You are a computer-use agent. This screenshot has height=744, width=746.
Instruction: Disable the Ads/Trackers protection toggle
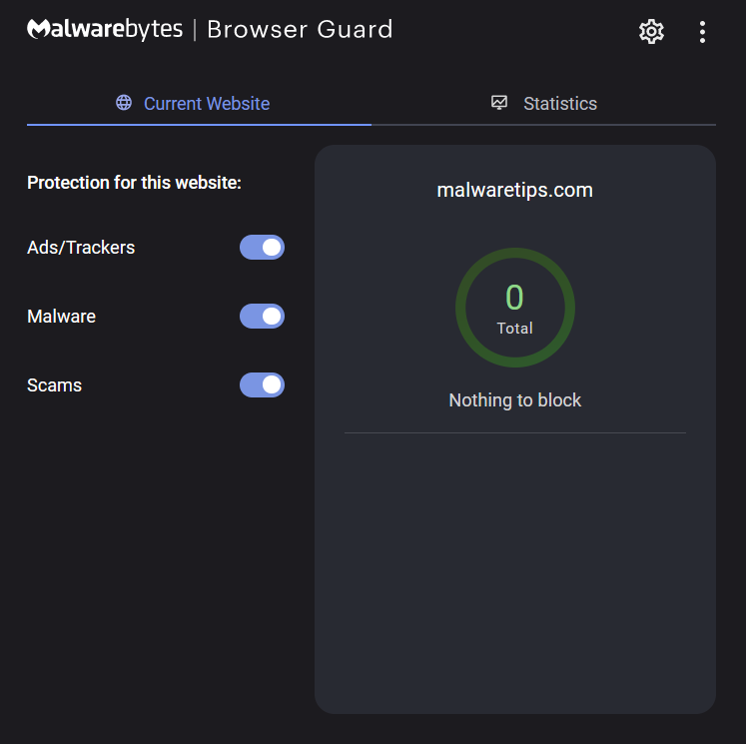262,248
